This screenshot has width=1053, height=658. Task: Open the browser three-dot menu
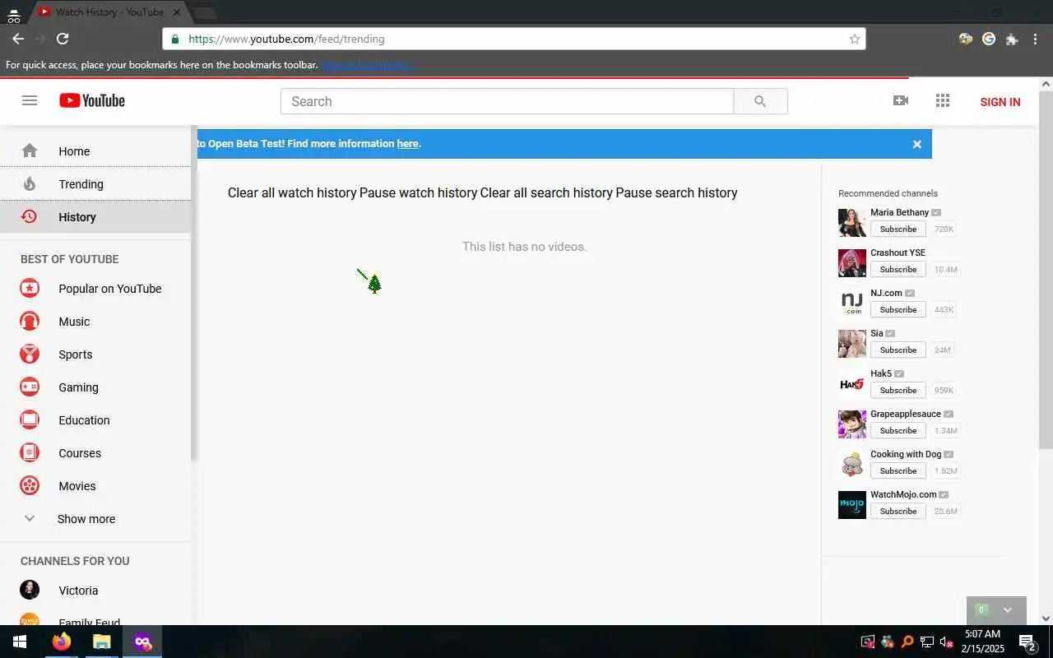click(x=1035, y=39)
